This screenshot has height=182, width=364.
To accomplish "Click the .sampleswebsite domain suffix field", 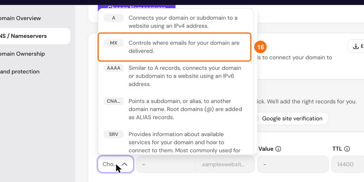I will click(x=225, y=164).
